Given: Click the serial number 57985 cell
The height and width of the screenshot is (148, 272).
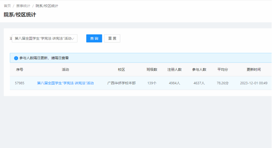Looking at the screenshot, I should click(20, 83).
